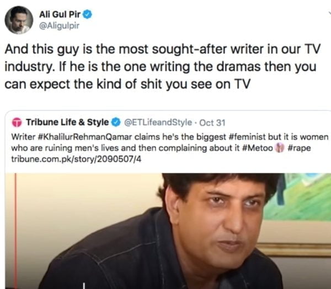The width and height of the screenshot is (331, 289).
Task: Open the Ali Gul Pir display name
Action: pos(60,14)
